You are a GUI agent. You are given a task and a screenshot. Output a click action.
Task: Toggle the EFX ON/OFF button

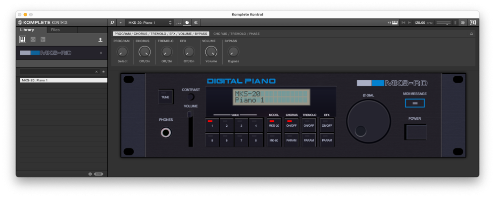[x=327, y=125]
